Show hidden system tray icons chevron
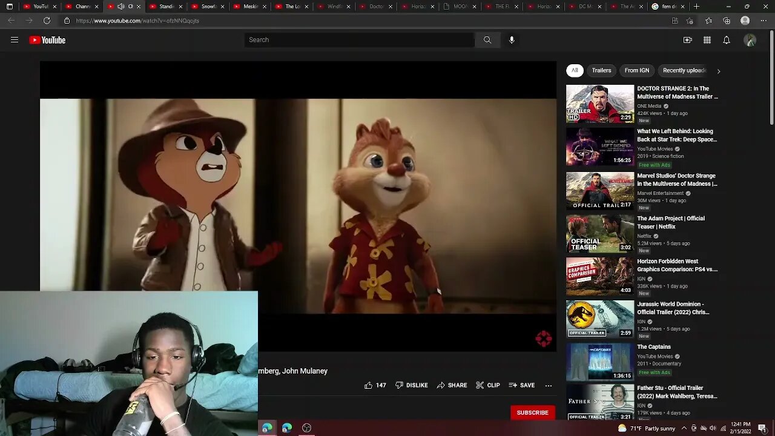This screenshot has height=436, width=775. click(x=684, y=428)
